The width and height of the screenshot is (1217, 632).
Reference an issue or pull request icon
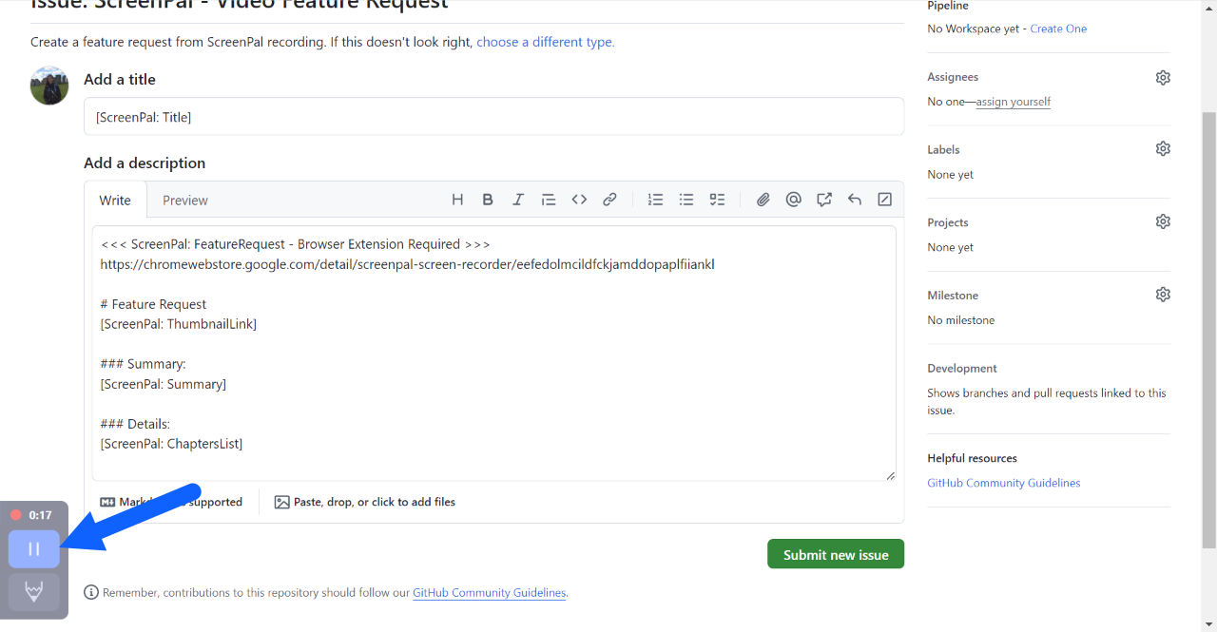[824, 200]
